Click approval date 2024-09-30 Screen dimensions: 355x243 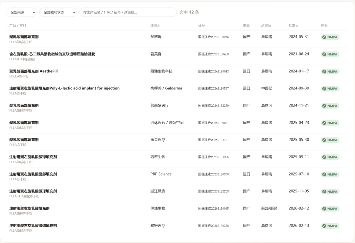pos(299,88)
